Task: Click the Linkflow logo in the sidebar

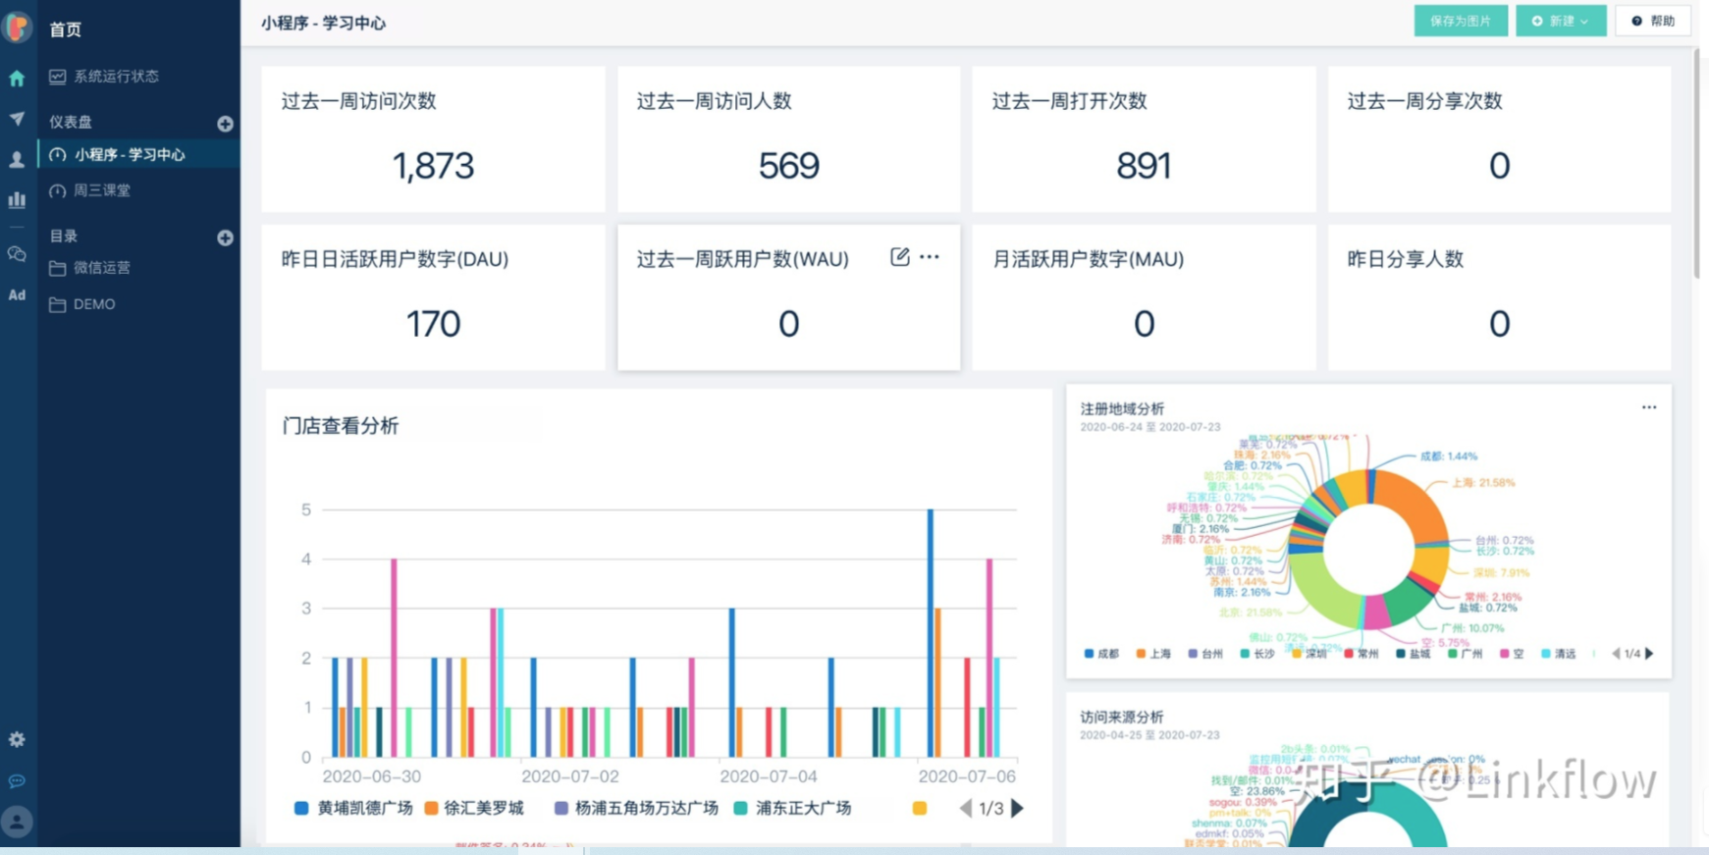Action: coord(18,27)
